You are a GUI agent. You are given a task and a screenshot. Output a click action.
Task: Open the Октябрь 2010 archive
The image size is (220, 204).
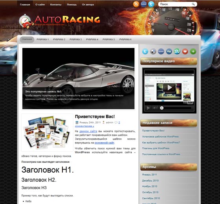tap(150, 192)
